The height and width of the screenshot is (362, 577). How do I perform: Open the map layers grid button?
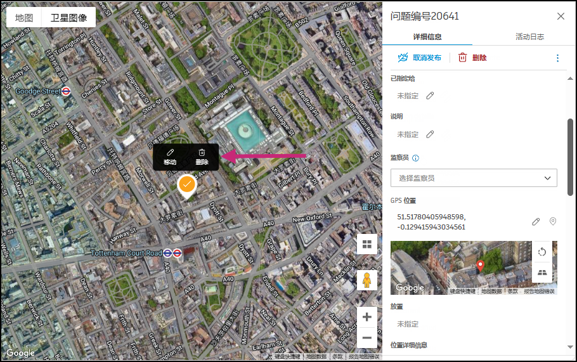coord(367,244)
